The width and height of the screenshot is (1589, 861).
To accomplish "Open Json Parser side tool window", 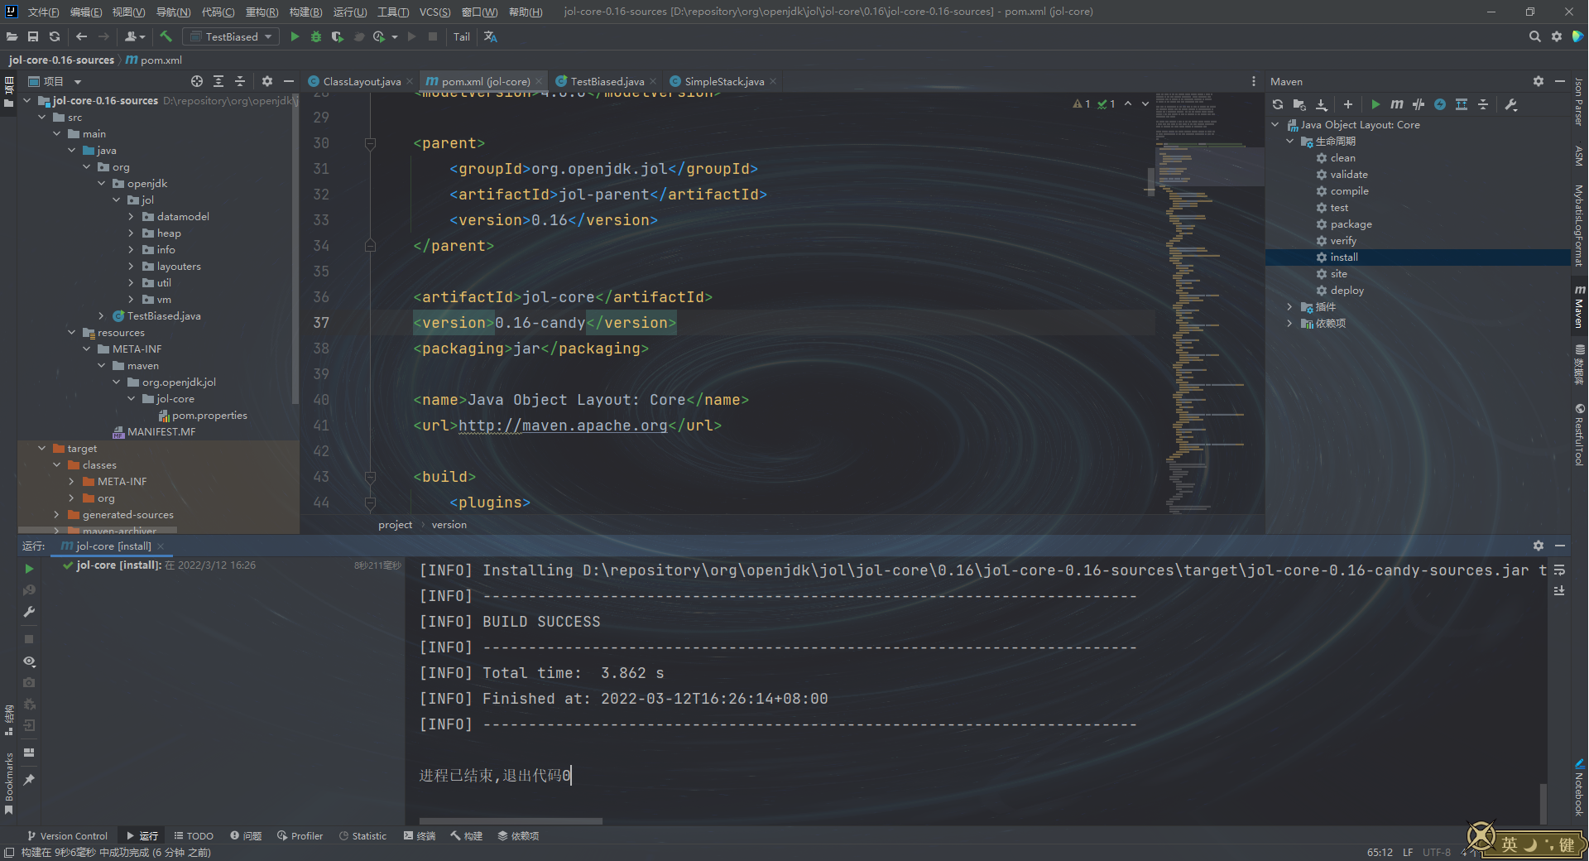I will tap(1579, 101).
